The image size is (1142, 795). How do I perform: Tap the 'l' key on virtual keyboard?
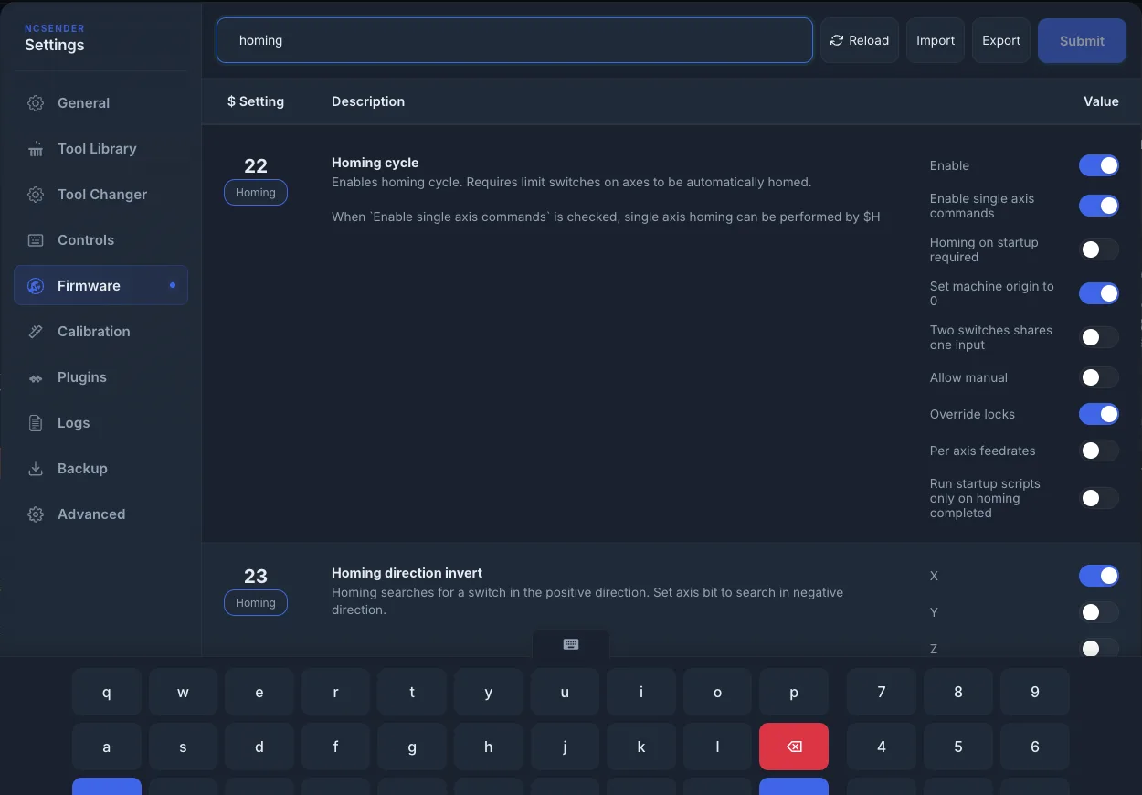pos(717,747)
